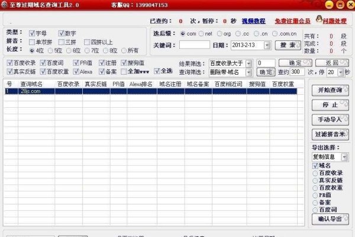Select the 28js.com row in the table
The image size is (355, 237).
151,91
